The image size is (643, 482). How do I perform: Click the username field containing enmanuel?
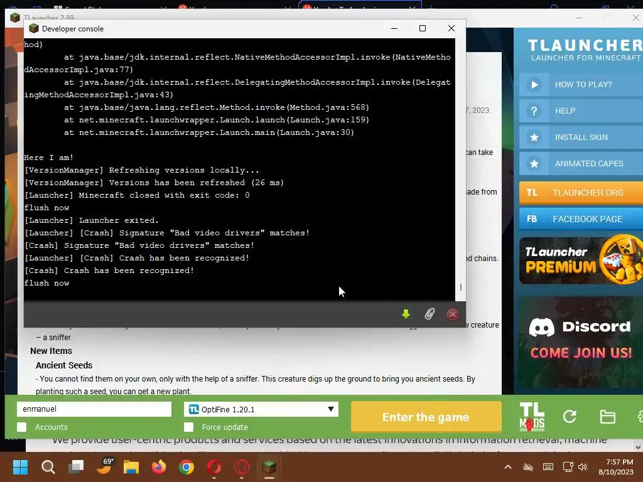(94, 409)
